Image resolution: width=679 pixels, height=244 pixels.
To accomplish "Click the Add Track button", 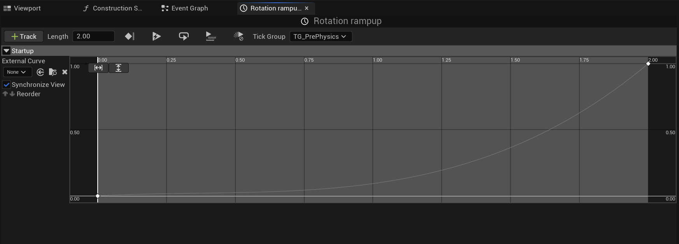I will click(24, 36).
